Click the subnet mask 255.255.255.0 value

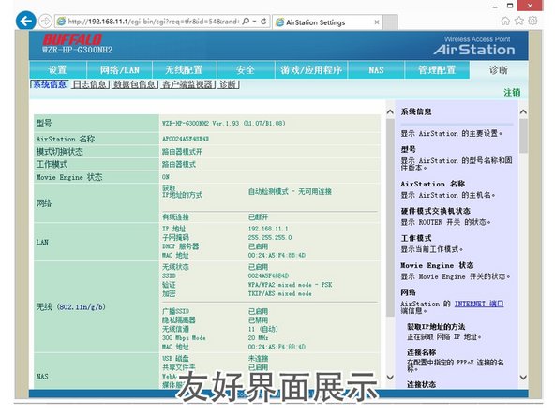click(x=270, y=237)
